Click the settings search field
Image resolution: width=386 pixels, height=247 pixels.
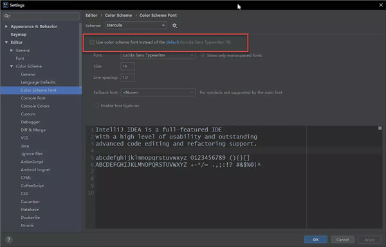[41, 16]
